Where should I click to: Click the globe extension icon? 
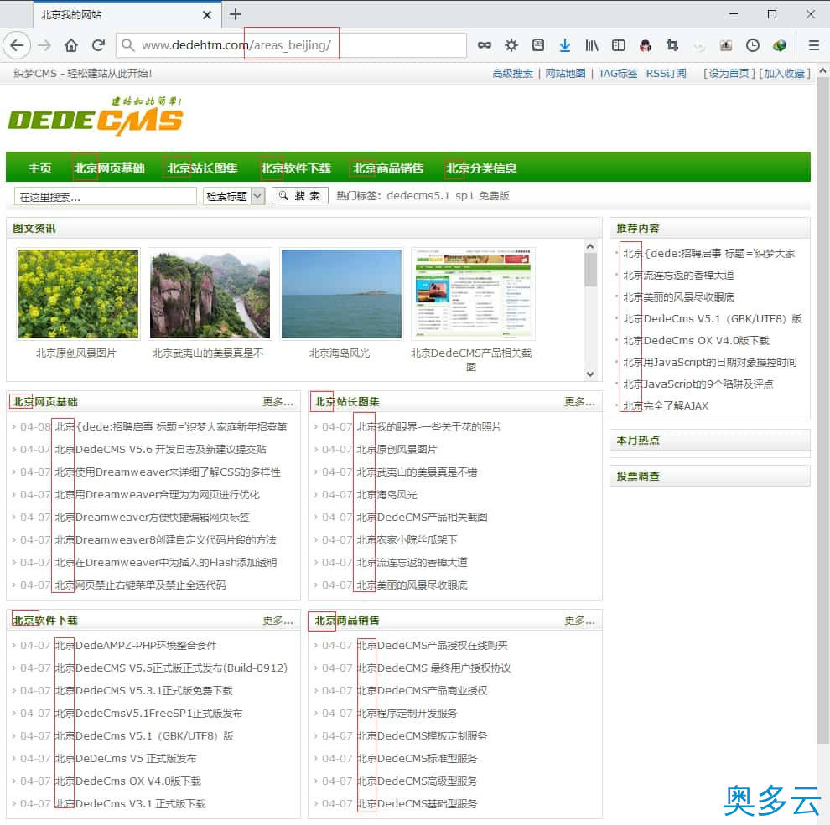[779, 45]
